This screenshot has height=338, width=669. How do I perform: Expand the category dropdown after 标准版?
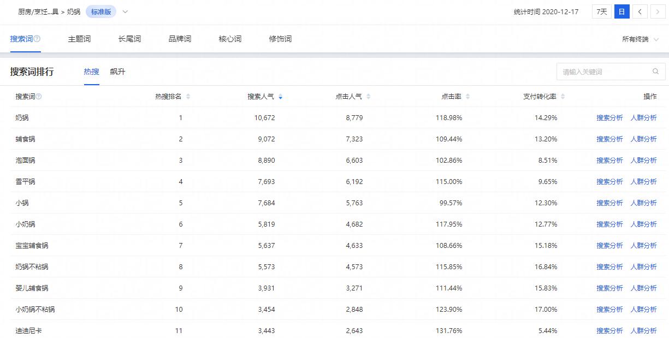pos(125,11)
